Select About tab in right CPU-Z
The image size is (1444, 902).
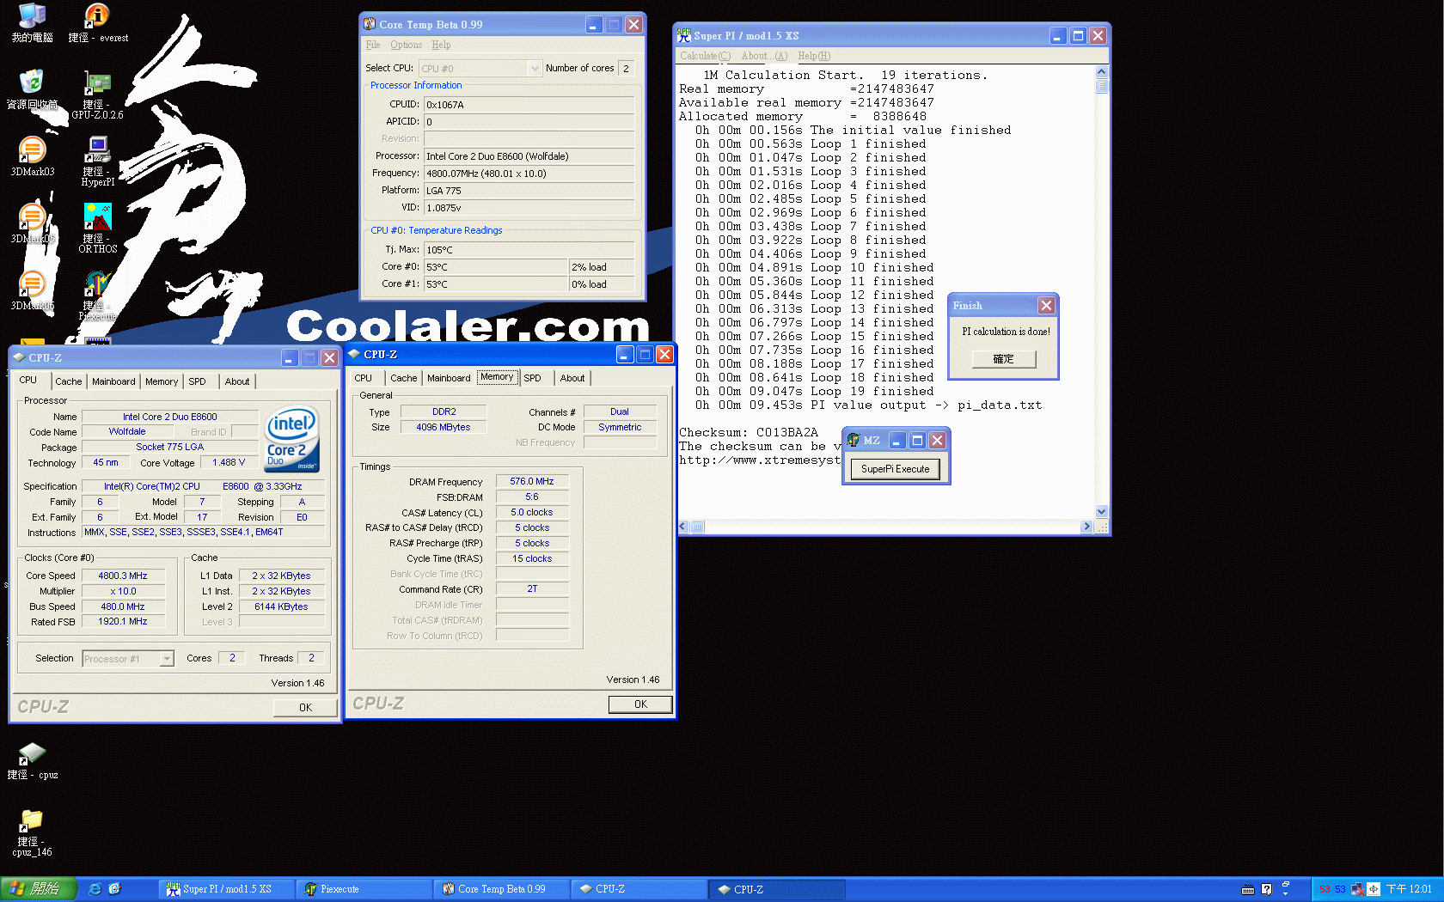pos(572,378)
